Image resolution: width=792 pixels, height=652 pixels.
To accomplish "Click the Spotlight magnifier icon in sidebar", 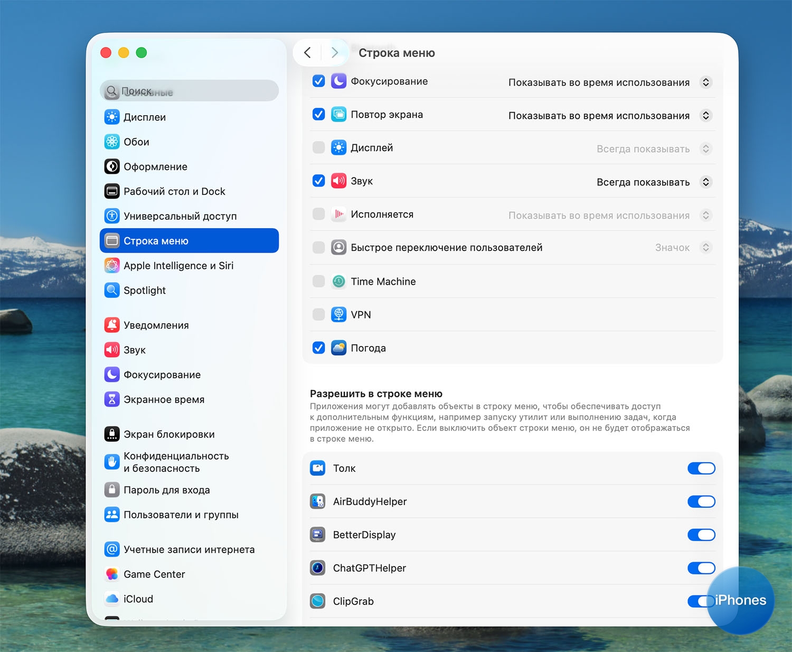I will point(112,290).
